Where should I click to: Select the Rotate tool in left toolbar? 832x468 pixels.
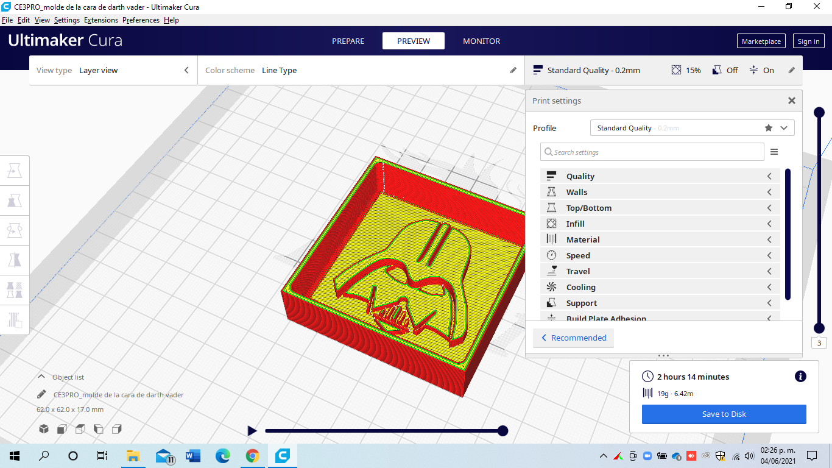15,230
